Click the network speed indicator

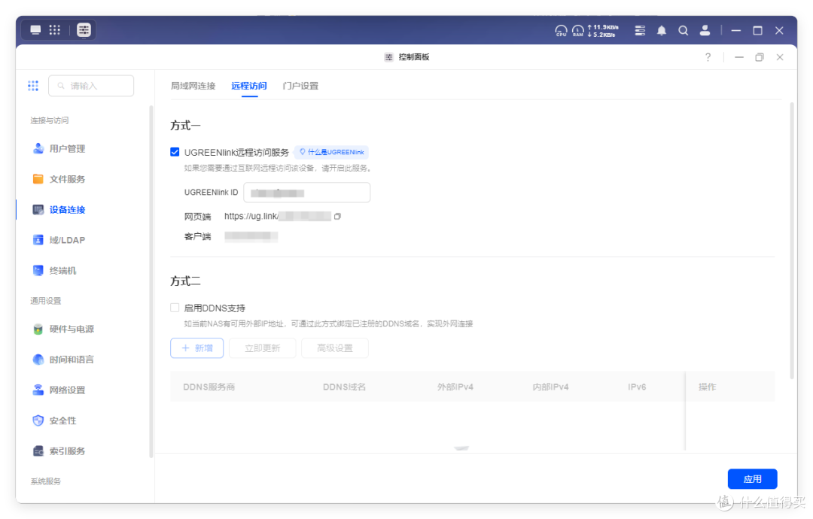tap(603, 31)
